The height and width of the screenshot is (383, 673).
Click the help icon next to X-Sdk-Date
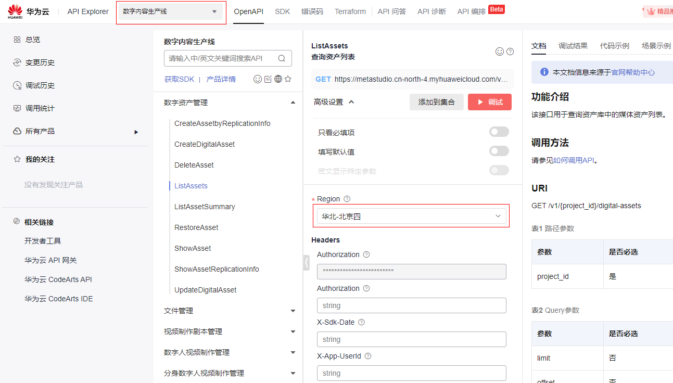(x=361, y=322)
